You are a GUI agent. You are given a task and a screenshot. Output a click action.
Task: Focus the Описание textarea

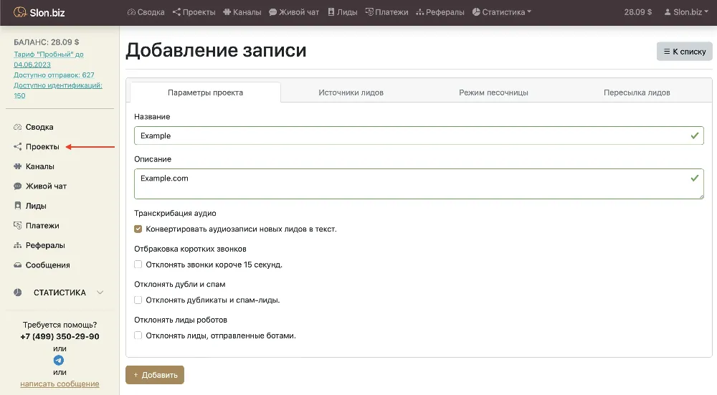coord(419,184)
